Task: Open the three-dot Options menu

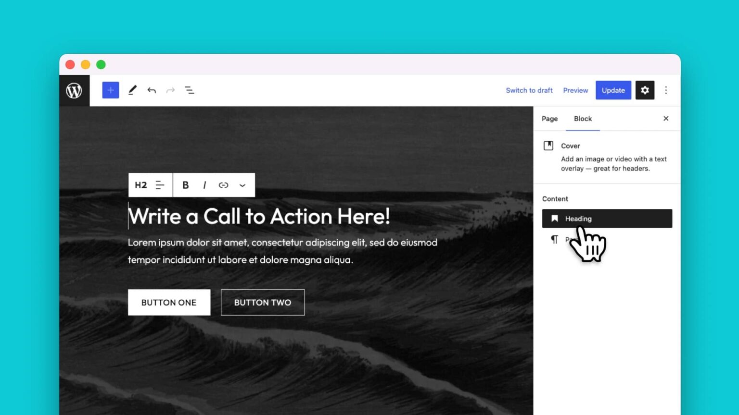Action: pos(666,90)
